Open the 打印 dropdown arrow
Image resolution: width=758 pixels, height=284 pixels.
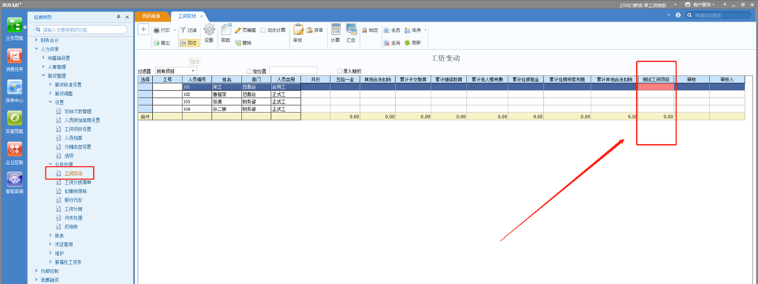click(175, 30)
